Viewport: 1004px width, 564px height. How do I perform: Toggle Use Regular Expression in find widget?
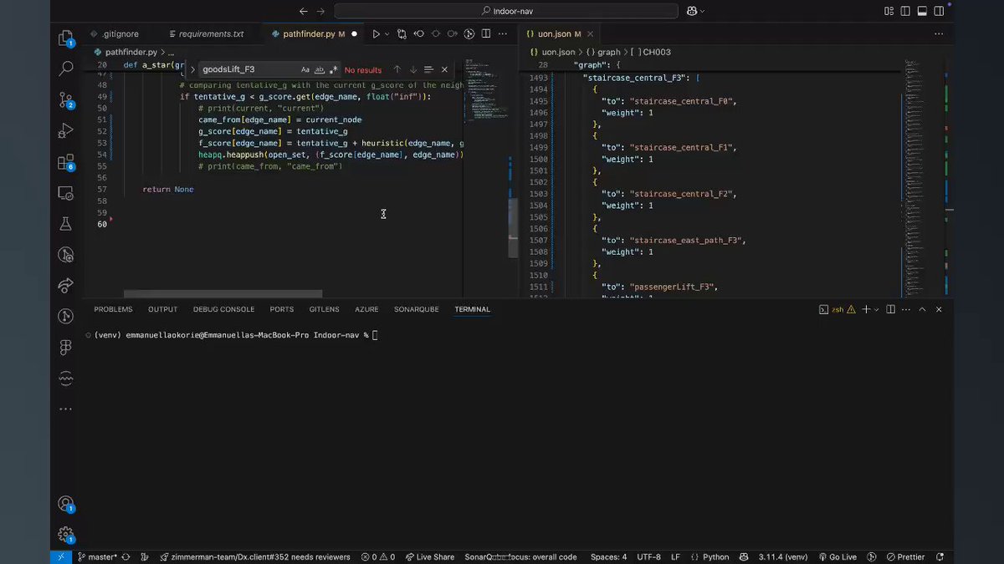(x=334, y=70)
